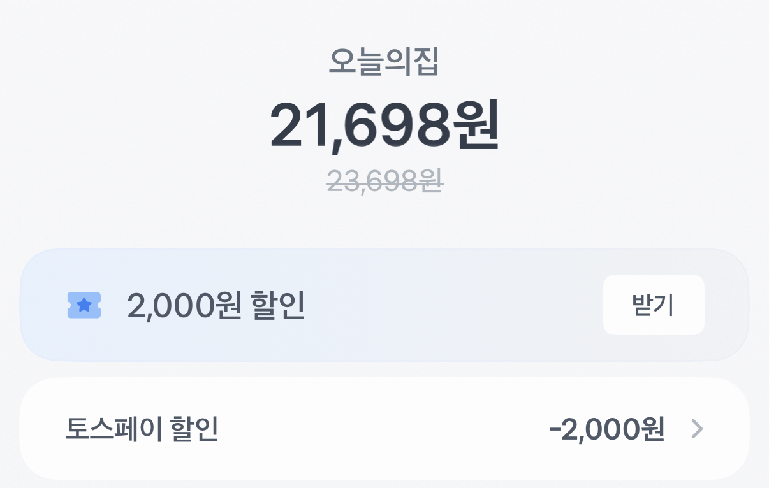The height and width of the screenshot is (488, 769).
Task: Click the blue coupon ticket icon
Action: click(x=84, y=305)
